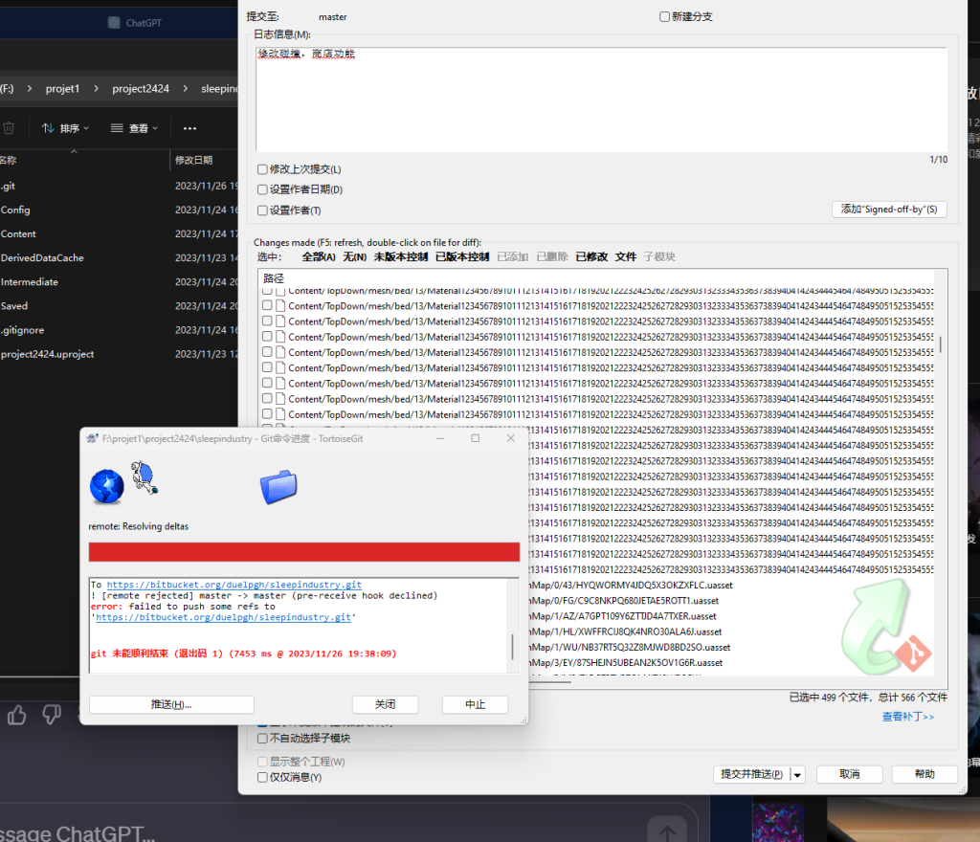Image resolution: width=980 pixels, height=842 pixels.
Task: Click the TortoiseGit turtle animation icon
Action: [x=145, y=476]
